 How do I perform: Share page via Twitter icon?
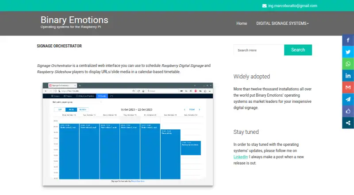(x=348, y=52)
